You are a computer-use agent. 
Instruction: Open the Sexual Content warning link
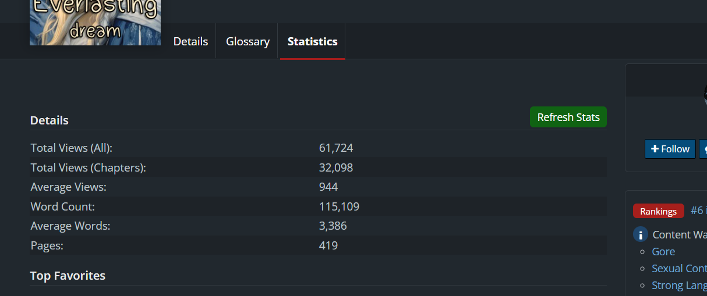click(678, 268)
